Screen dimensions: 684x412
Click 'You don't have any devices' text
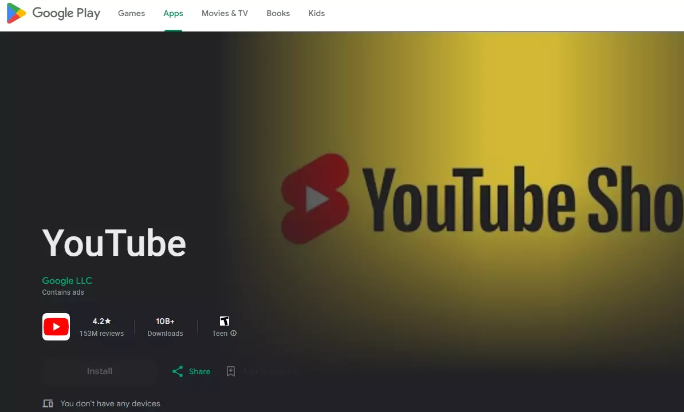111,404
